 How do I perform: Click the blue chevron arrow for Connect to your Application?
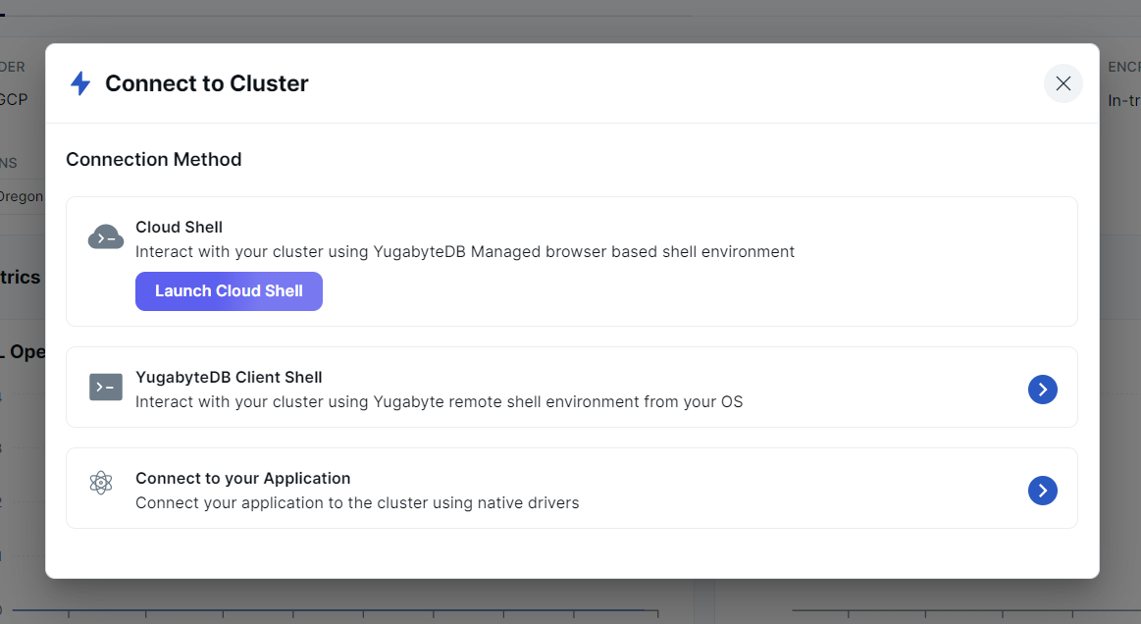(x=1042, y=491)
